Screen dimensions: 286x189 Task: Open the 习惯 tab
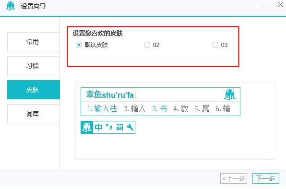(34, 66)
